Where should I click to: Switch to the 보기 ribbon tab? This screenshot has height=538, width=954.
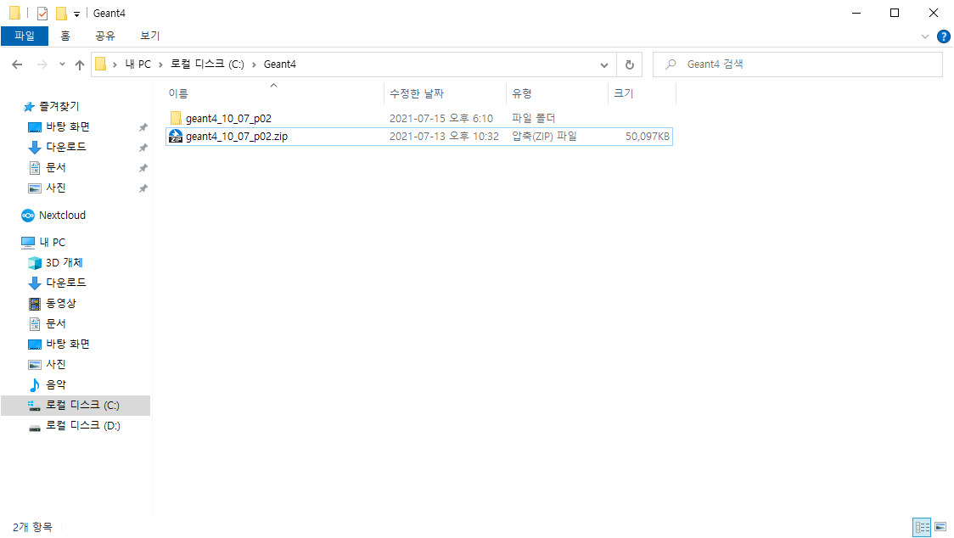pos(149,36)
